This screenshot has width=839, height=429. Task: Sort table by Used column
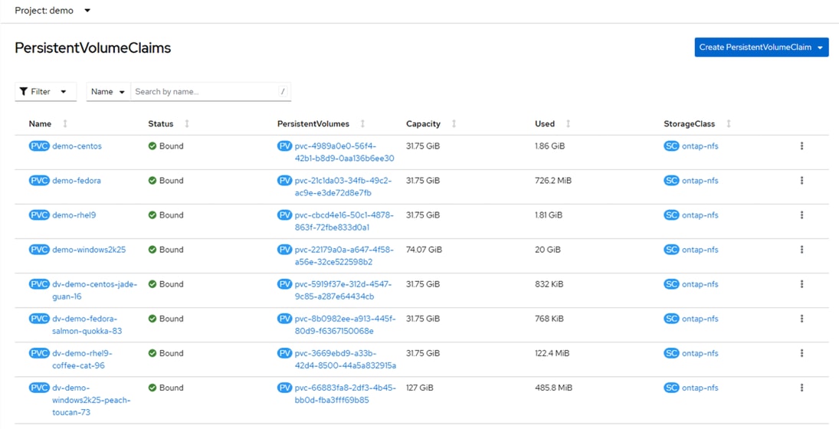click(x=545, y=123)
